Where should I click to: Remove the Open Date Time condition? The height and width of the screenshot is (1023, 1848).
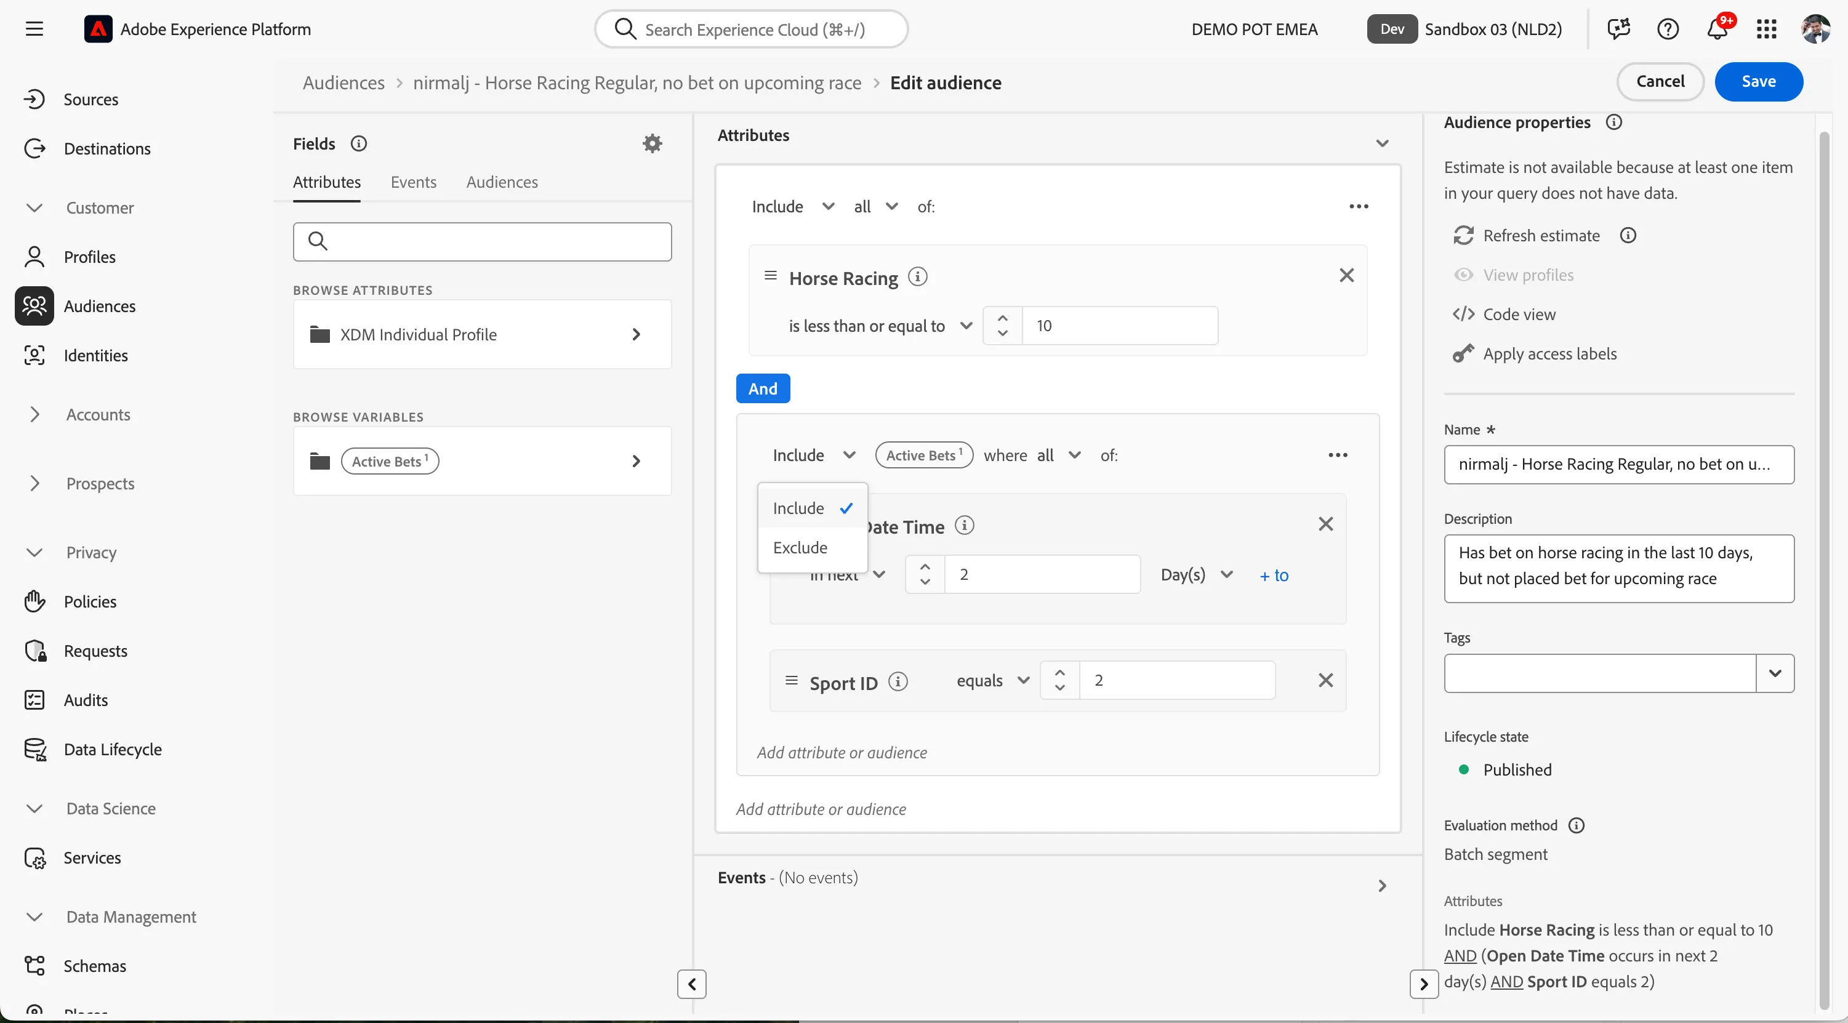[x=1326, y=524]
